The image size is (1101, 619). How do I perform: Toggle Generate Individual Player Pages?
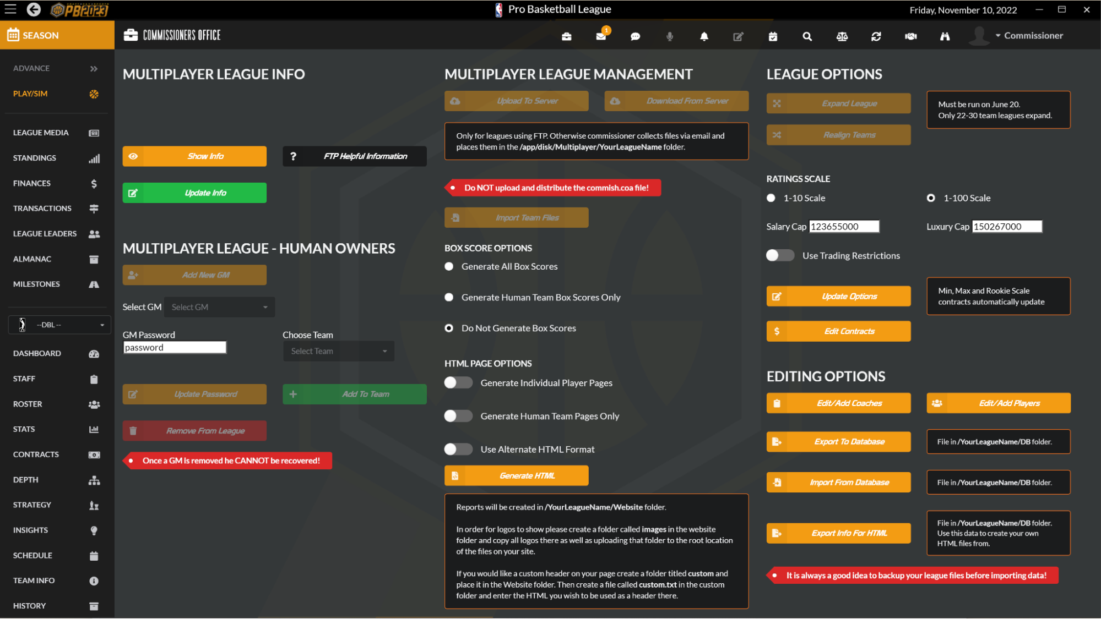point(458,383)
